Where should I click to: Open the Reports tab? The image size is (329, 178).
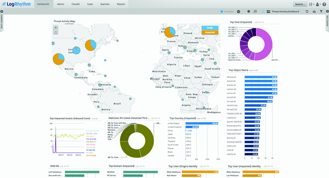click(x=121, y=4)
